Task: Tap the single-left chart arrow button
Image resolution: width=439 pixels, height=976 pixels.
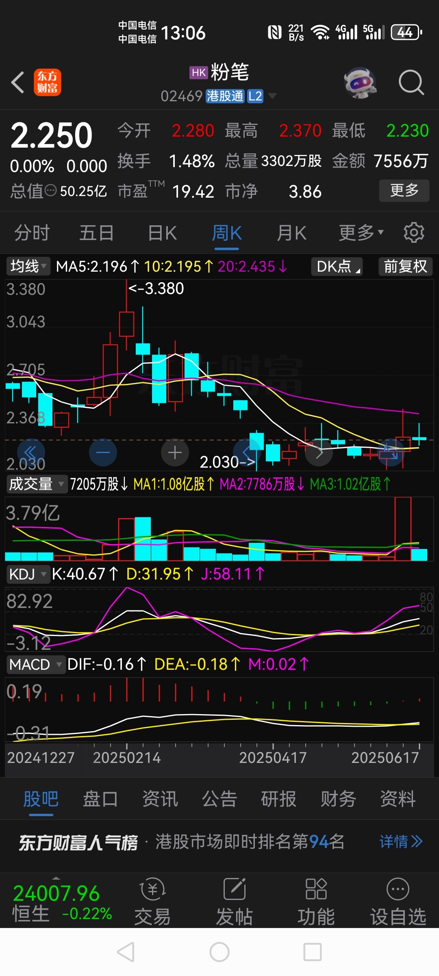Action: pos(247,453)
